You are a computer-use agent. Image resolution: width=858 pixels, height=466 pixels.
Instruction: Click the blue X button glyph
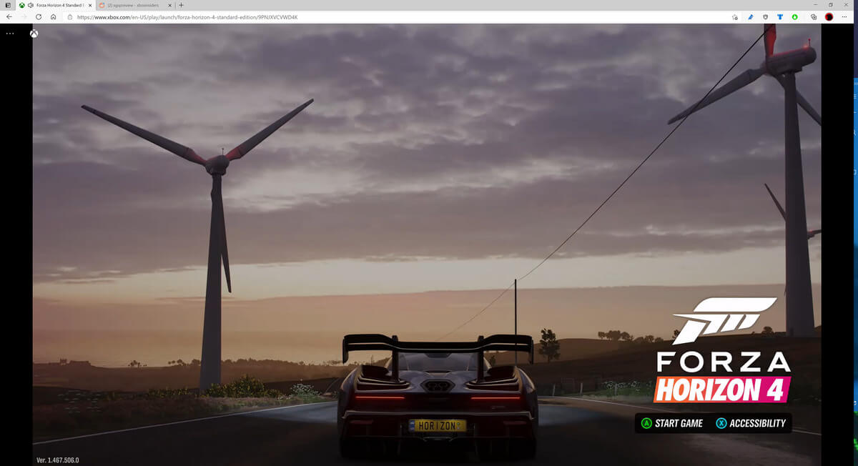coord(721,423)
